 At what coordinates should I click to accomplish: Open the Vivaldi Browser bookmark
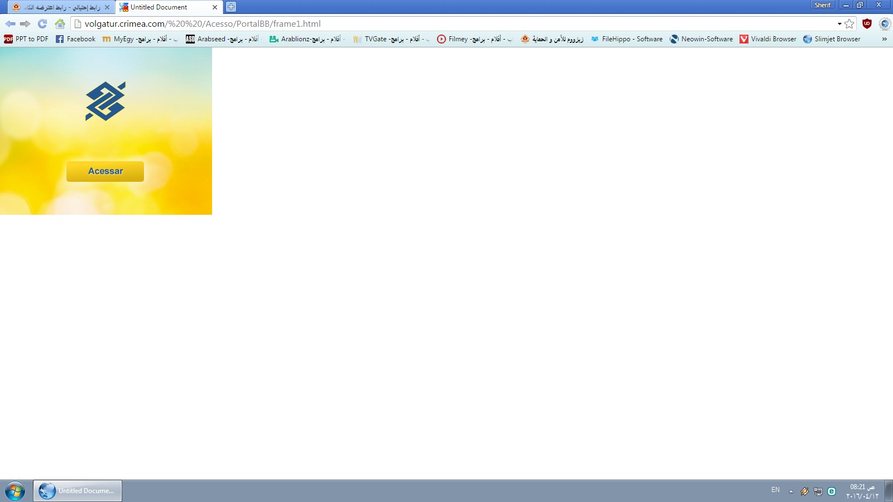point(768,39)
